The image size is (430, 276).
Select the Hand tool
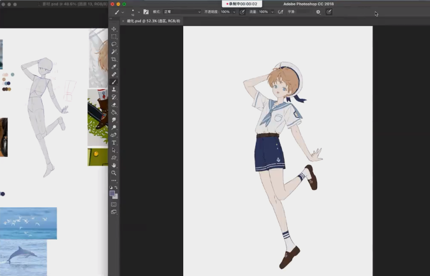coord(114,165)
